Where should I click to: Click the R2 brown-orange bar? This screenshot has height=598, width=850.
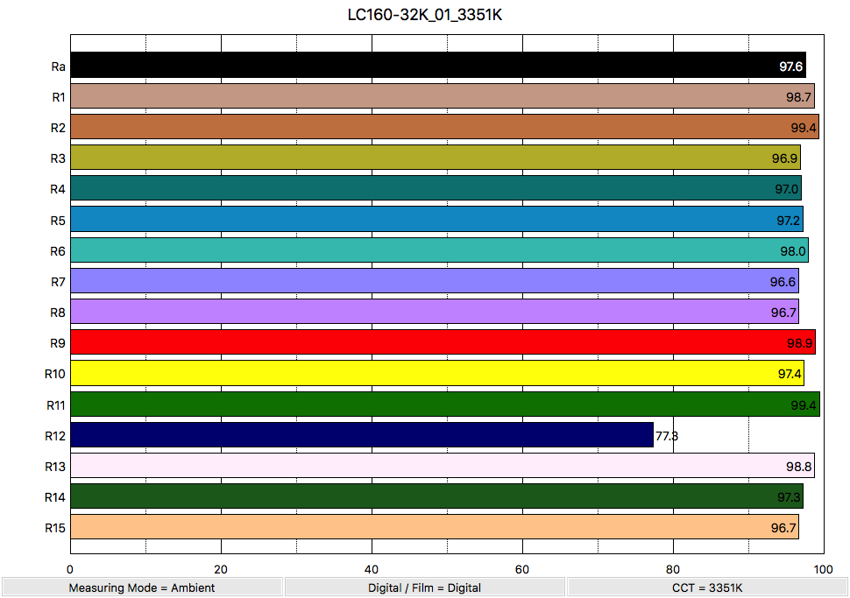(x=444, y=127)
